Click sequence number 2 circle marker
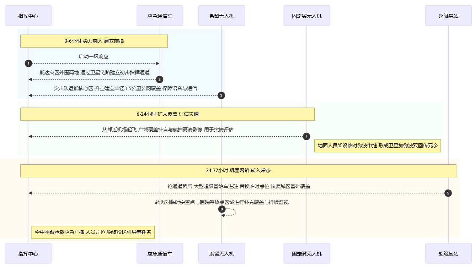This screenshot has width=475, height=269. tap(160, 79)
